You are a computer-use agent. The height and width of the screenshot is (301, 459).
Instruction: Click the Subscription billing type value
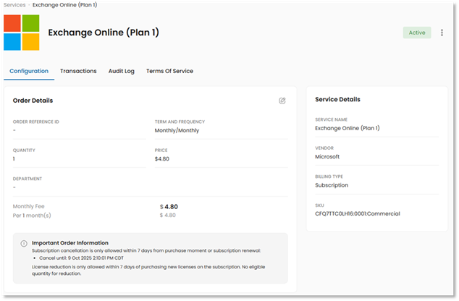click(x=332, y=185)
